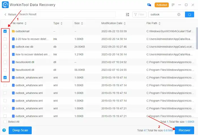198x135 pixels.
Task: Run search with the blue magnifier button
Action: click(x=190, y=14)
